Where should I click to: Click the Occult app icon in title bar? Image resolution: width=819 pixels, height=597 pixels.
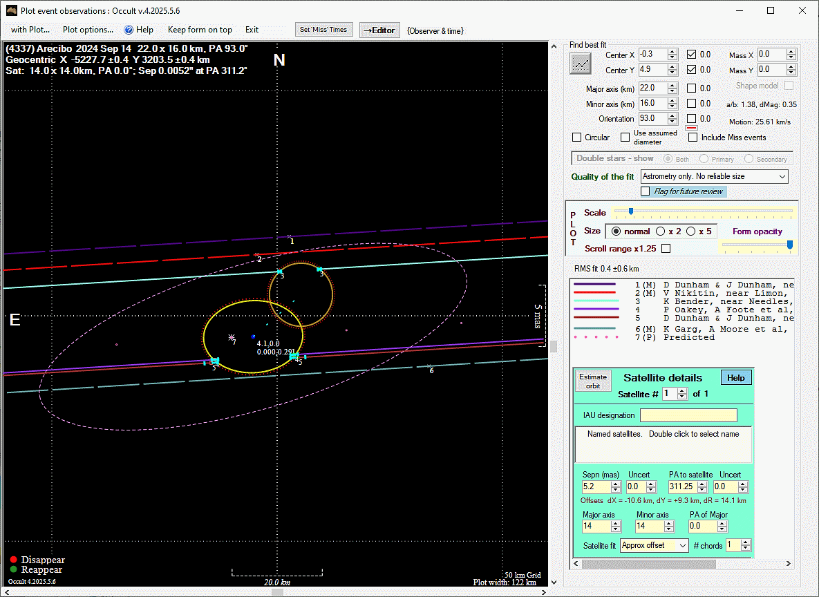pos(12,10)
